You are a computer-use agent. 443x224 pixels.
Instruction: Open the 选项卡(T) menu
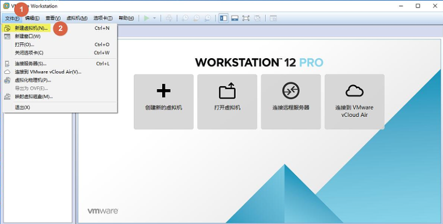point(103,18)
